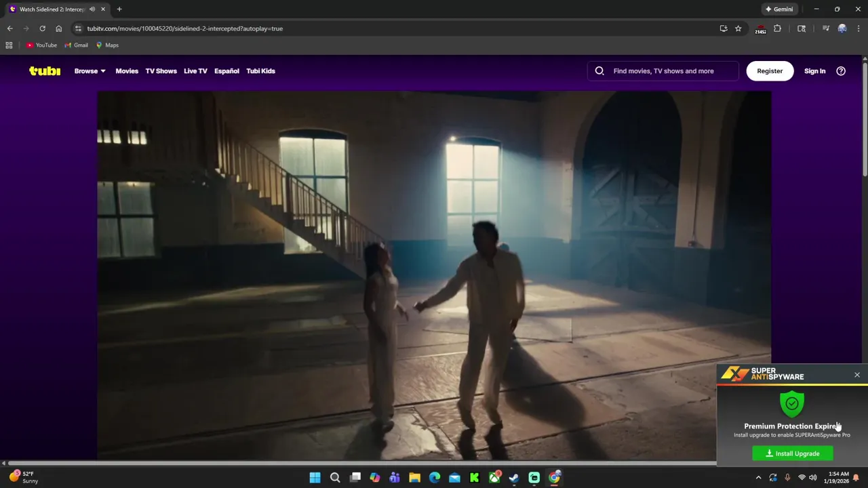This screenshot has width=868, height=488.
Task: Open the Tubi help question mark icon
Action: click(x=841, y=70)
